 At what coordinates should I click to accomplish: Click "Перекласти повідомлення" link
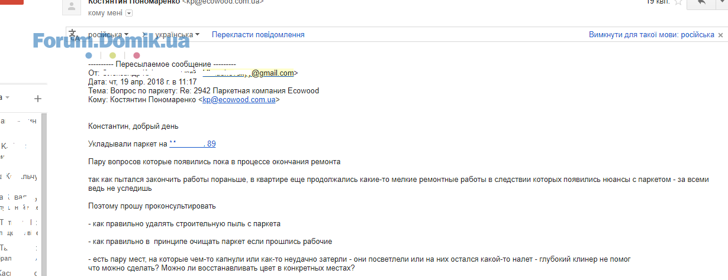pyautogui.click(x=258, y=35)
